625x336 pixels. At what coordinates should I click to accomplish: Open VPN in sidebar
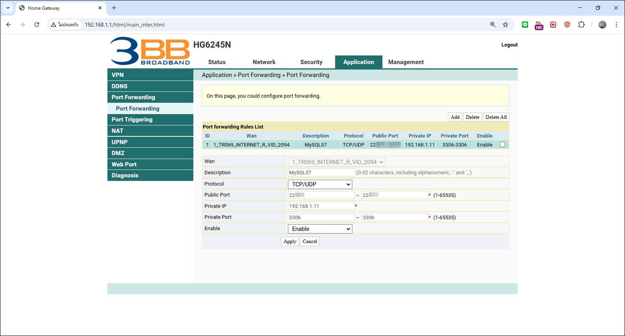pos(150,75)
